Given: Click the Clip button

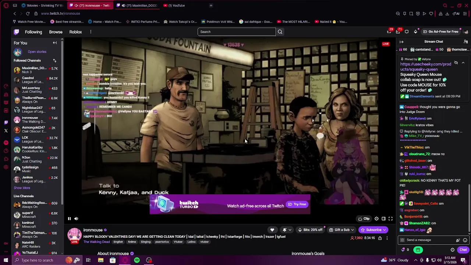Looking at the screenshot, I should (364, 219).
